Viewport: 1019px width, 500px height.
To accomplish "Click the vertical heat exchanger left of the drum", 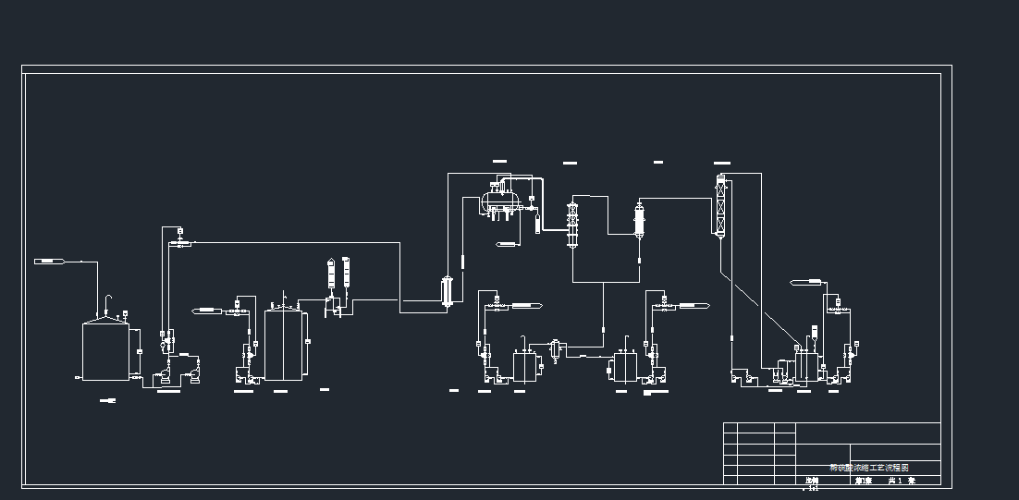I will 448,289.
